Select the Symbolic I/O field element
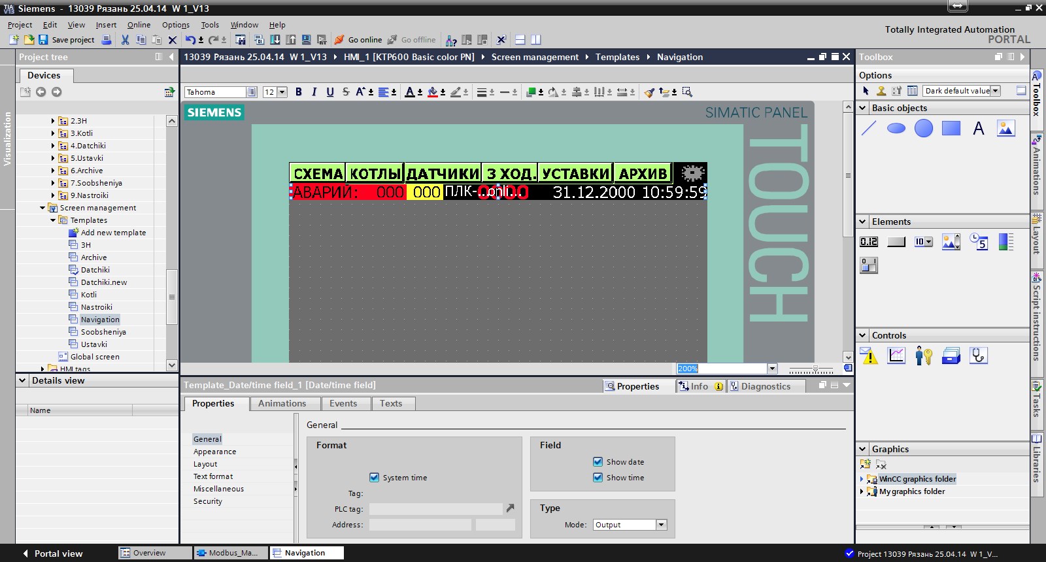The width and height of the screenshot is (1046, 562). pos(924,242)
